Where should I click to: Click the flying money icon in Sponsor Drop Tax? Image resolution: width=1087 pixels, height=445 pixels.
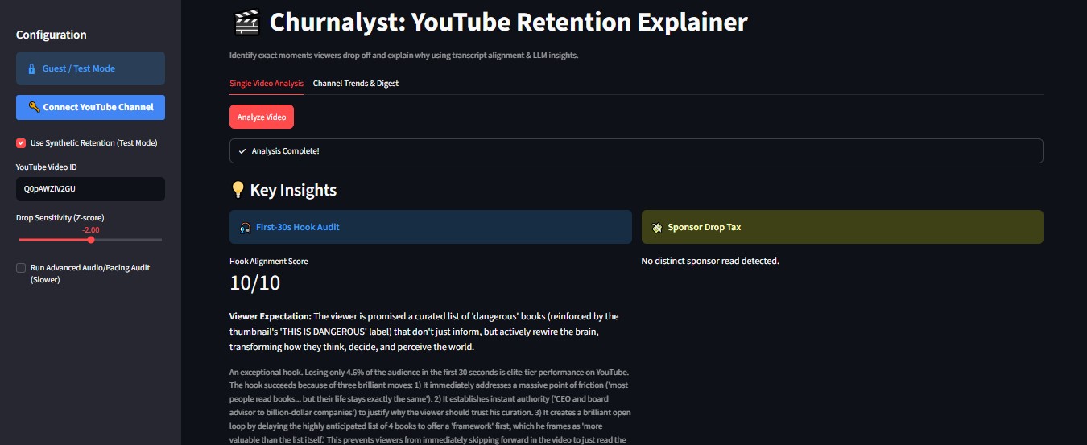657,228
